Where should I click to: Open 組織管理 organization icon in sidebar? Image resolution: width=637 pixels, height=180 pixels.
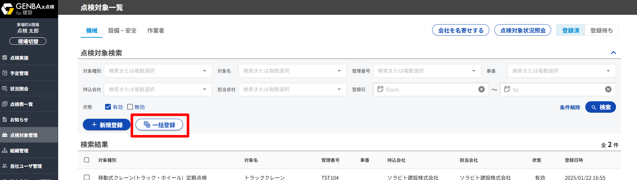tap(5, 150)
